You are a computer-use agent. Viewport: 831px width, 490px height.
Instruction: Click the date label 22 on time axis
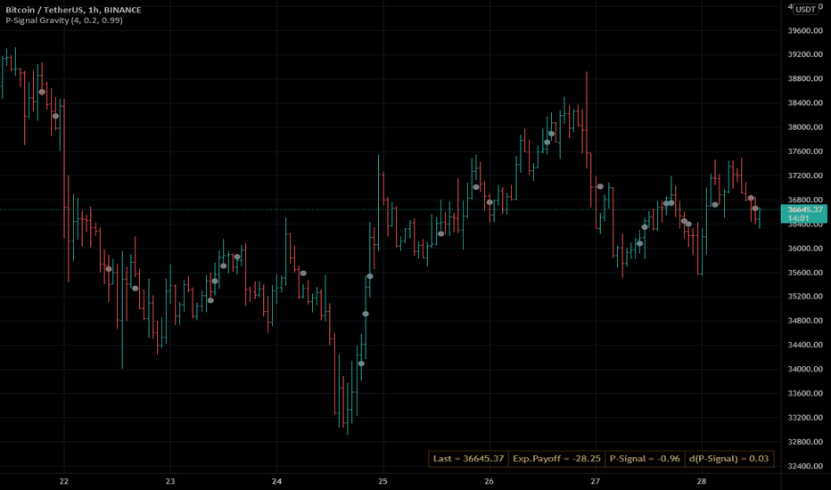[x=64, y=481]
